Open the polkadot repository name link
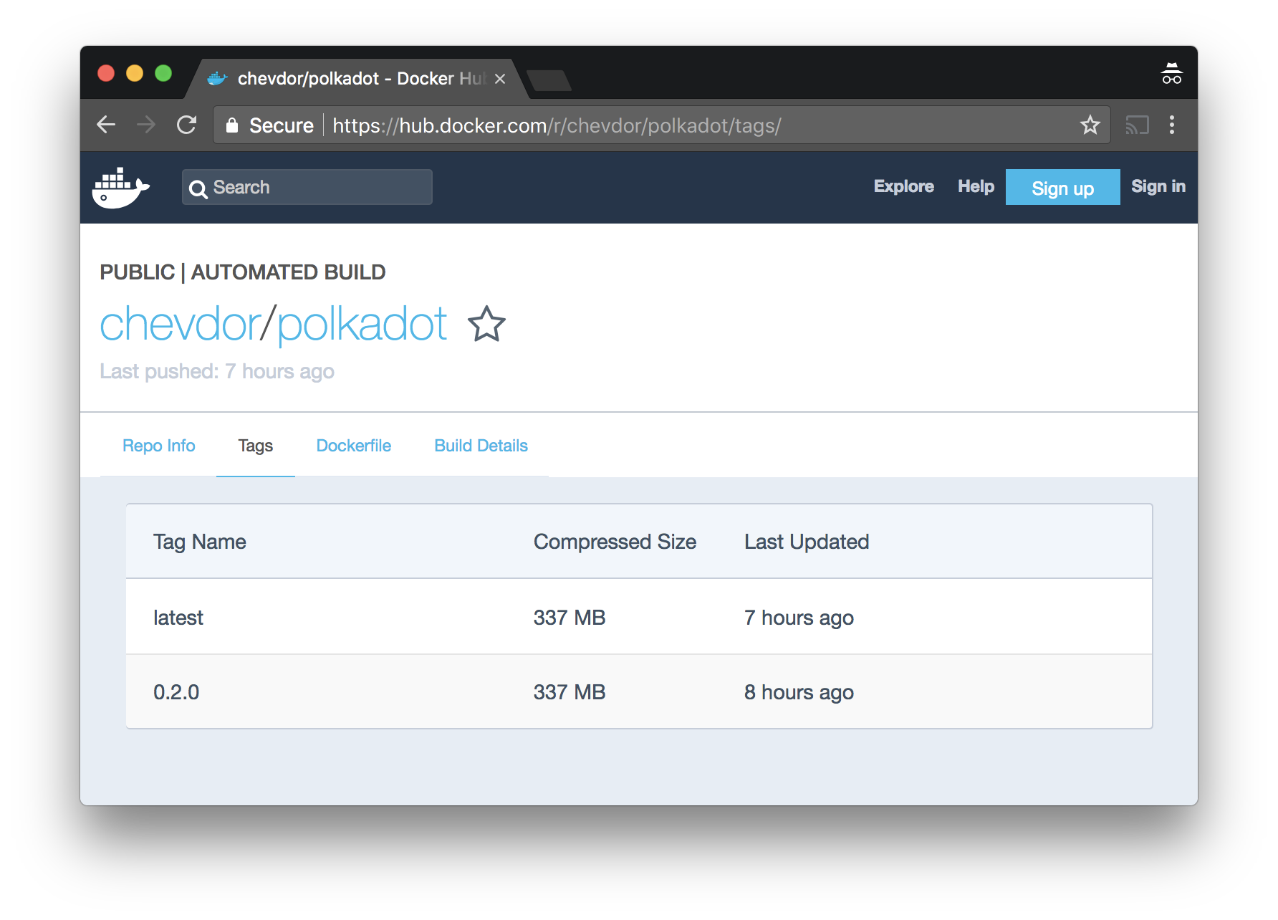Viewport: 1278px width, 920px height. [x=362, y=325]
